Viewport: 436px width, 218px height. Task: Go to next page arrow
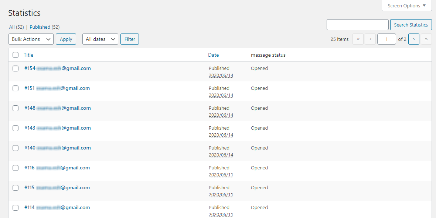pyautogui.click(x=414, y=39)
